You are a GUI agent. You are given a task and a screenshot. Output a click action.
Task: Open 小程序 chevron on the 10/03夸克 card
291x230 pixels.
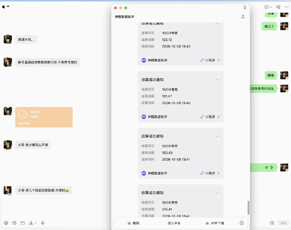pos(219,60)
